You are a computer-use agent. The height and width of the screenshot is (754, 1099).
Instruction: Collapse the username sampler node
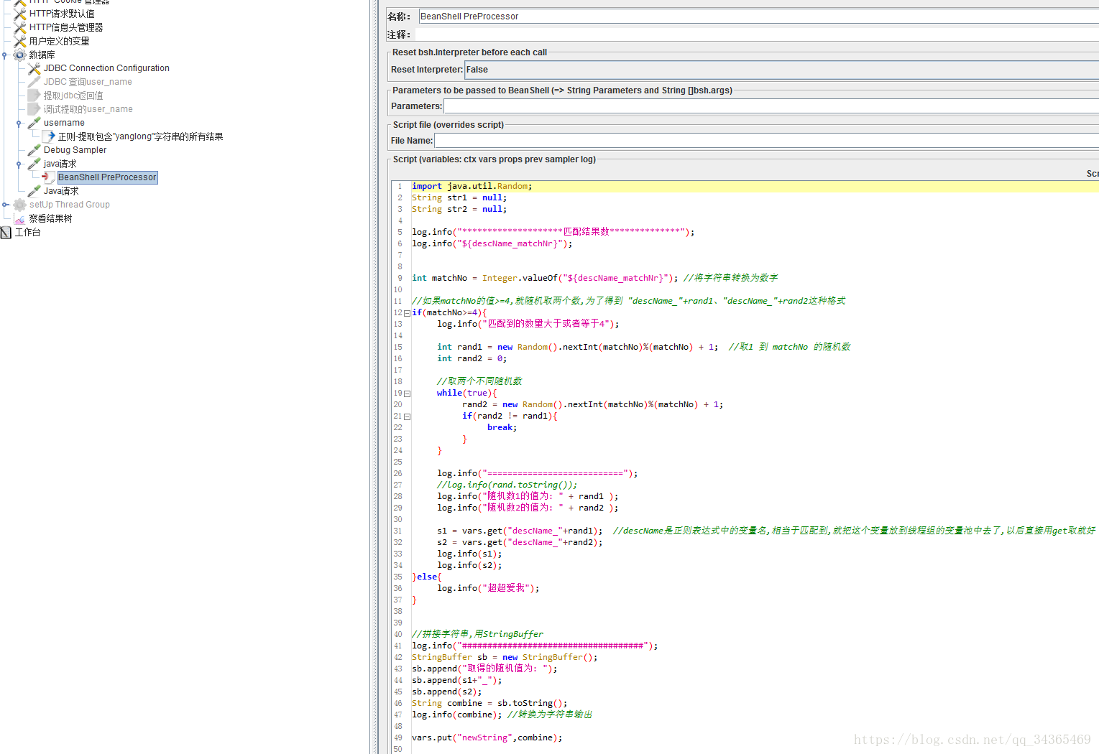(19, 123)
